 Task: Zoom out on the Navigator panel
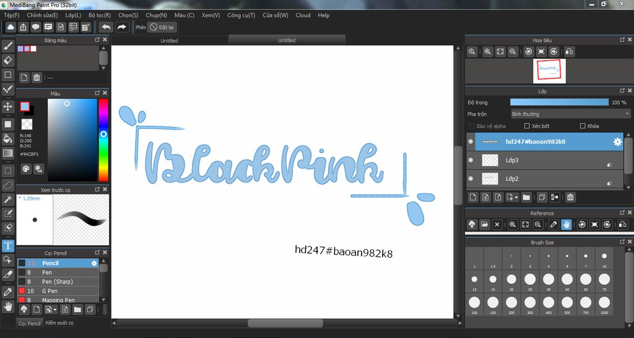(513, 51)
